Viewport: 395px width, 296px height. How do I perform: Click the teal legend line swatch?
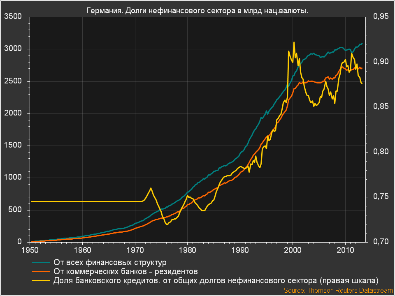[x=41, y=263]
